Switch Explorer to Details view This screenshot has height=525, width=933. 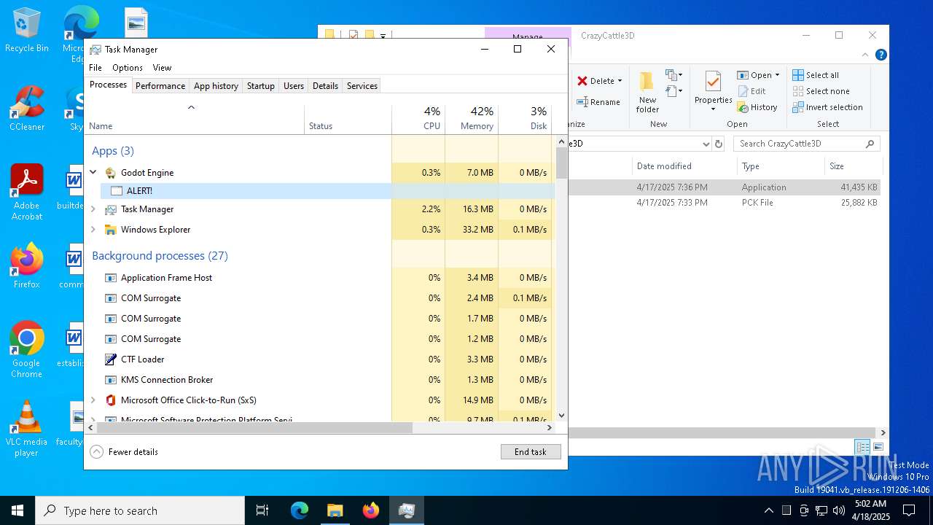click(x=863, y=447)
